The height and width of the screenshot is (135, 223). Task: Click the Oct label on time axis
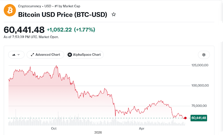tap(54, 129)
